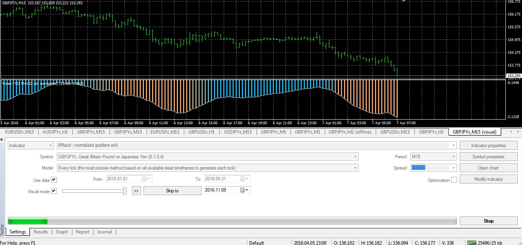This screenshot has height=245, width=522.
Task: Click the connection status bars icon
Action: pos(472,242)
